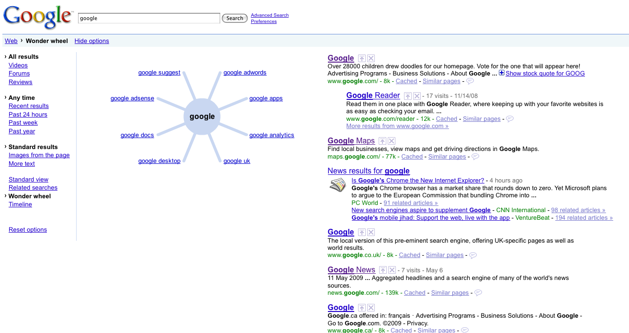Open 91 related articles link
This screenshot has width=629, height=333.
click(411, 203)
